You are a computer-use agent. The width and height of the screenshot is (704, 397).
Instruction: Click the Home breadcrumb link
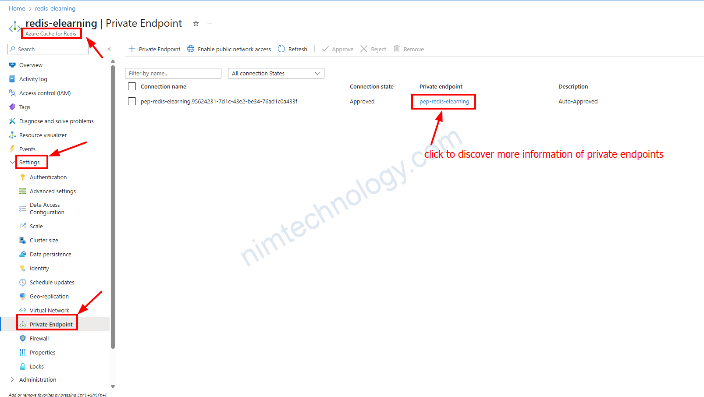[17, 8]
